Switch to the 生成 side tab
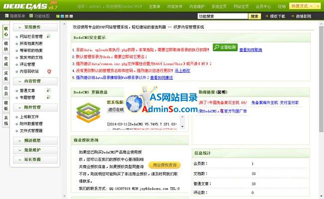The image size is (324, 199). pos(6,61)
